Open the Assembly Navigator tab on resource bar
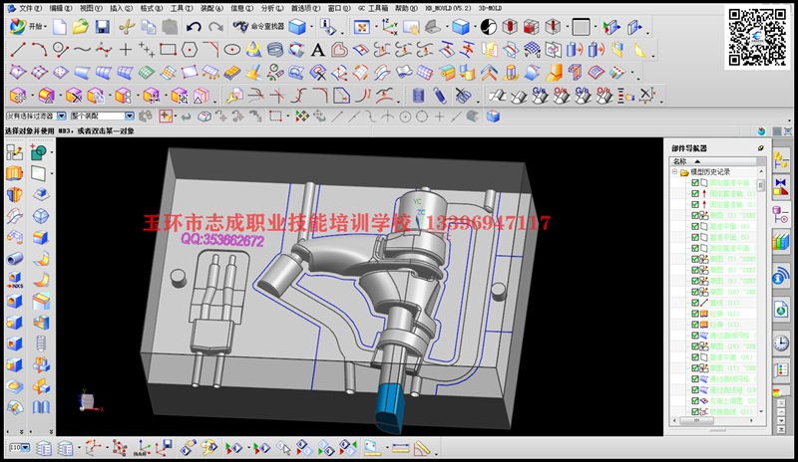 pos(781,160)
